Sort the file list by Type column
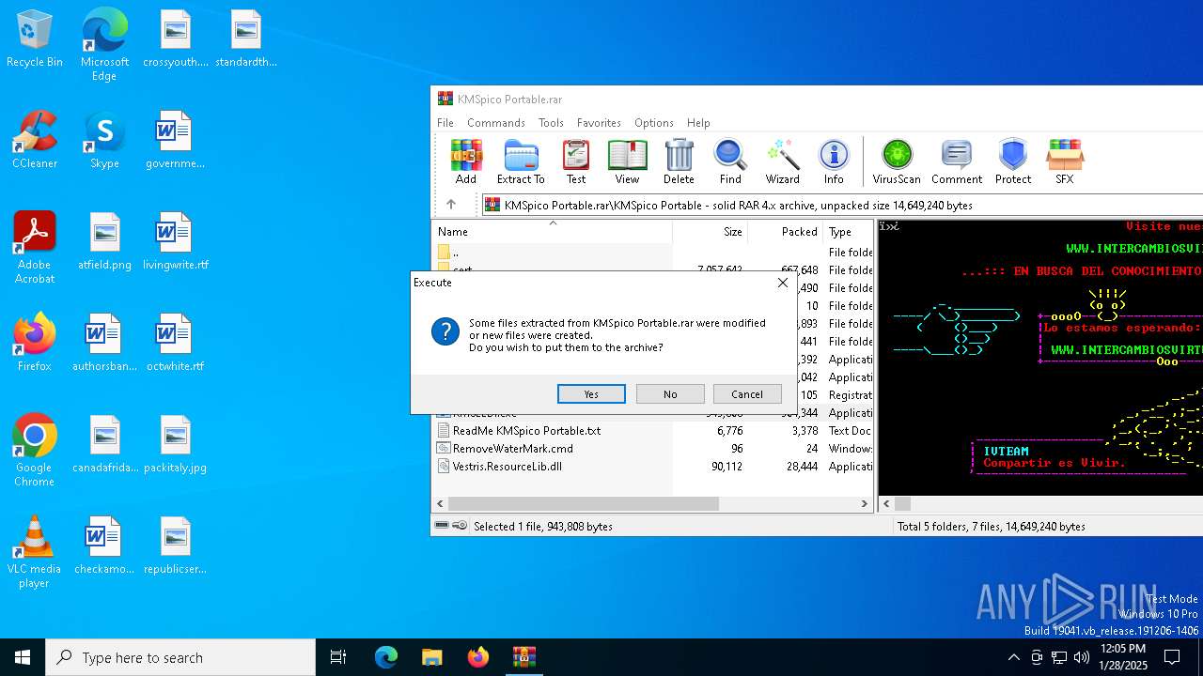The height and width of the screenshot is (676, 1203). pyautogui.click(x=849, y=232)
